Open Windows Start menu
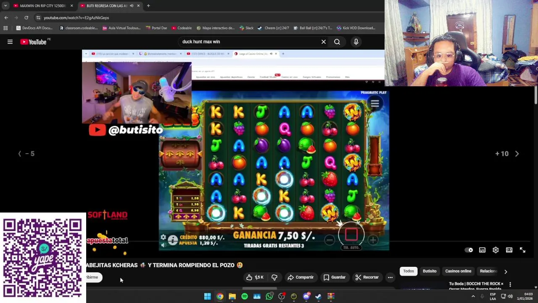This screenshot has width=538, height=303. tap(207, 297)
